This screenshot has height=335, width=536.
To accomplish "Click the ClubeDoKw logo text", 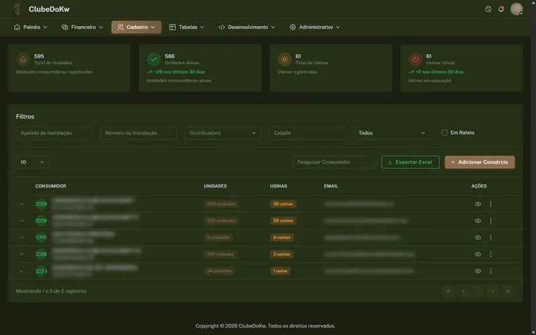I will point(49,9).
